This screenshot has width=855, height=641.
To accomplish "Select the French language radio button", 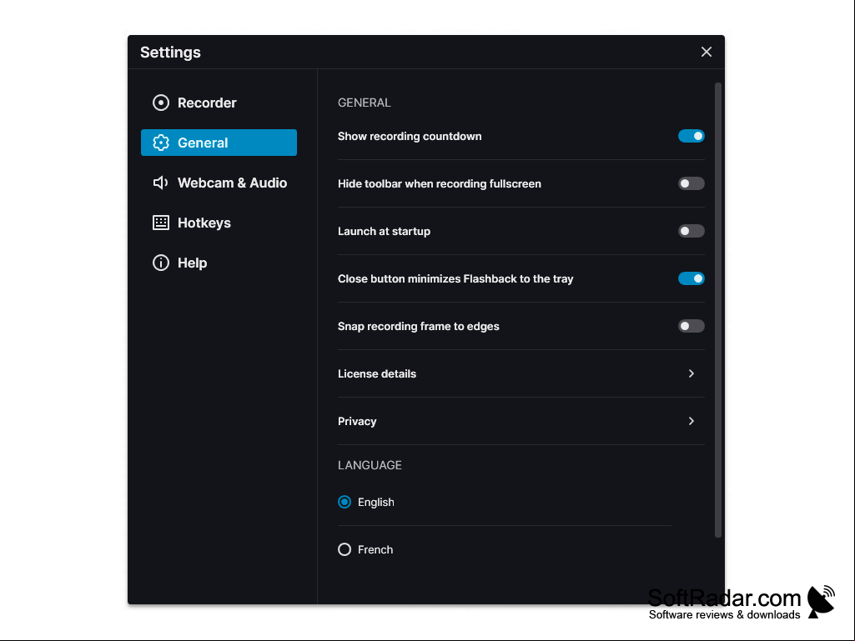I will click(344, 549).
